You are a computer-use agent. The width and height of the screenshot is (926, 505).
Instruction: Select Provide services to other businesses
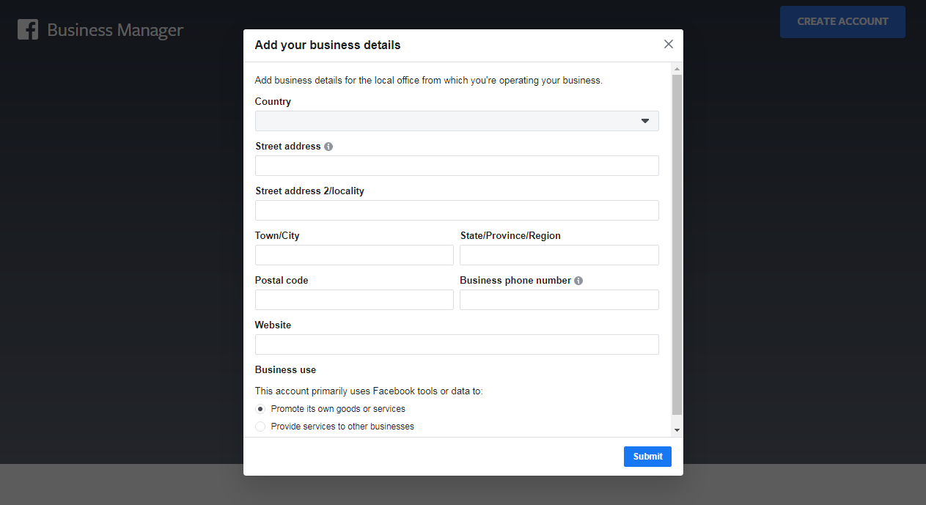(x=260, y=427)
